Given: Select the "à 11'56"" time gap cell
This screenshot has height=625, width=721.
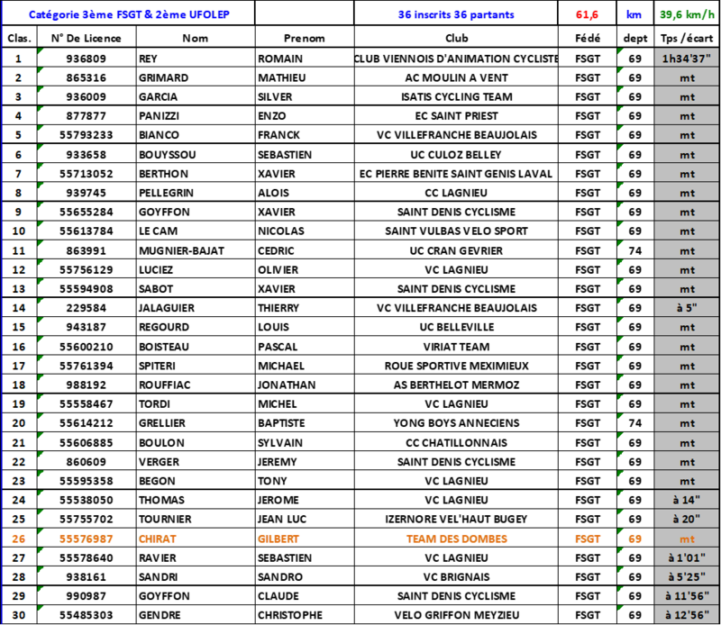Looking at the screenshot, I should click(687, 595).
